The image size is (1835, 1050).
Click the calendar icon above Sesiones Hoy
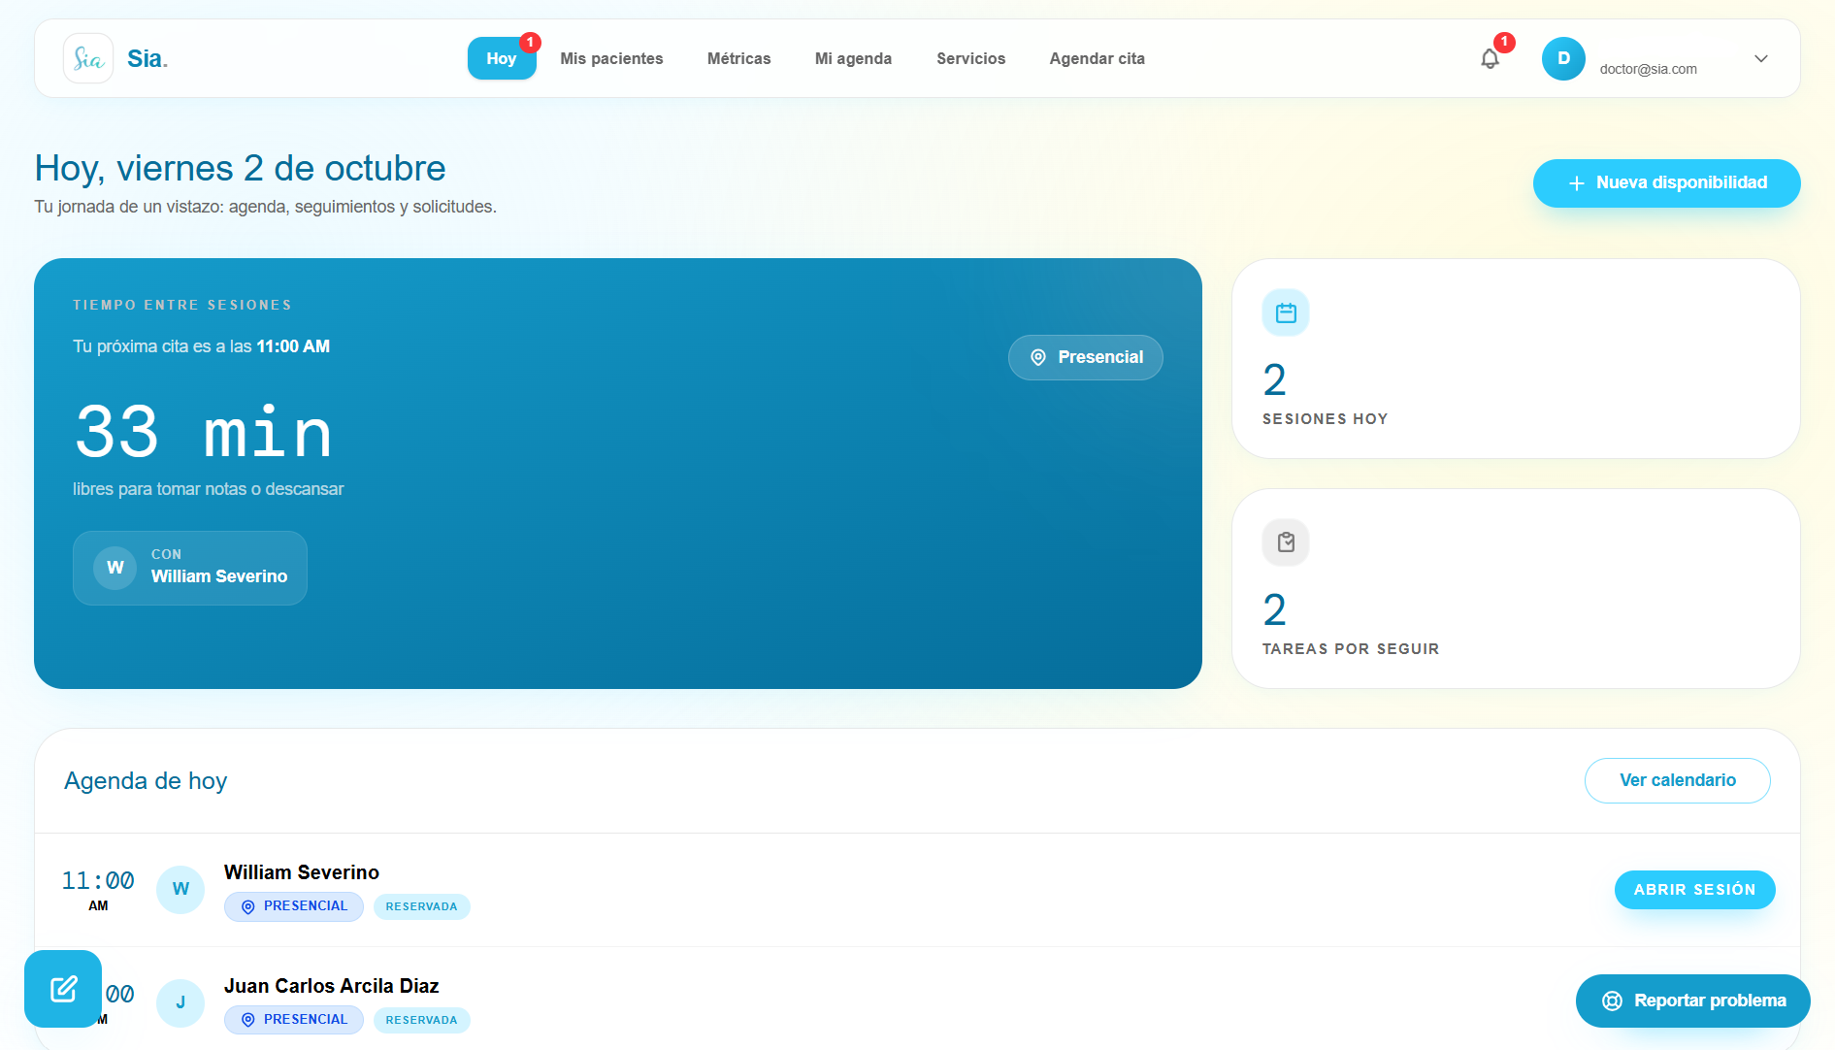click(1286, 312)
